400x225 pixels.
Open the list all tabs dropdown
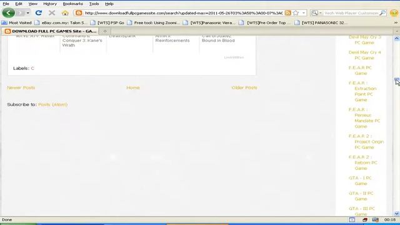(x=397, y=31)
